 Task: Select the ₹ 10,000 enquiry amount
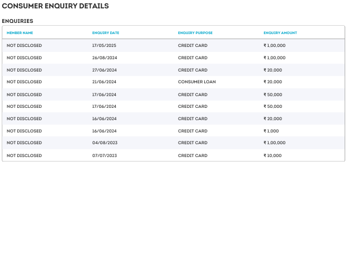(x=272, y=155)
